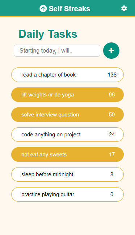This screenshot has width=135, height=235.
Task: Toggle the 'read a chapter of book' task
Action: pyautogui.click(x=67, y=75)
